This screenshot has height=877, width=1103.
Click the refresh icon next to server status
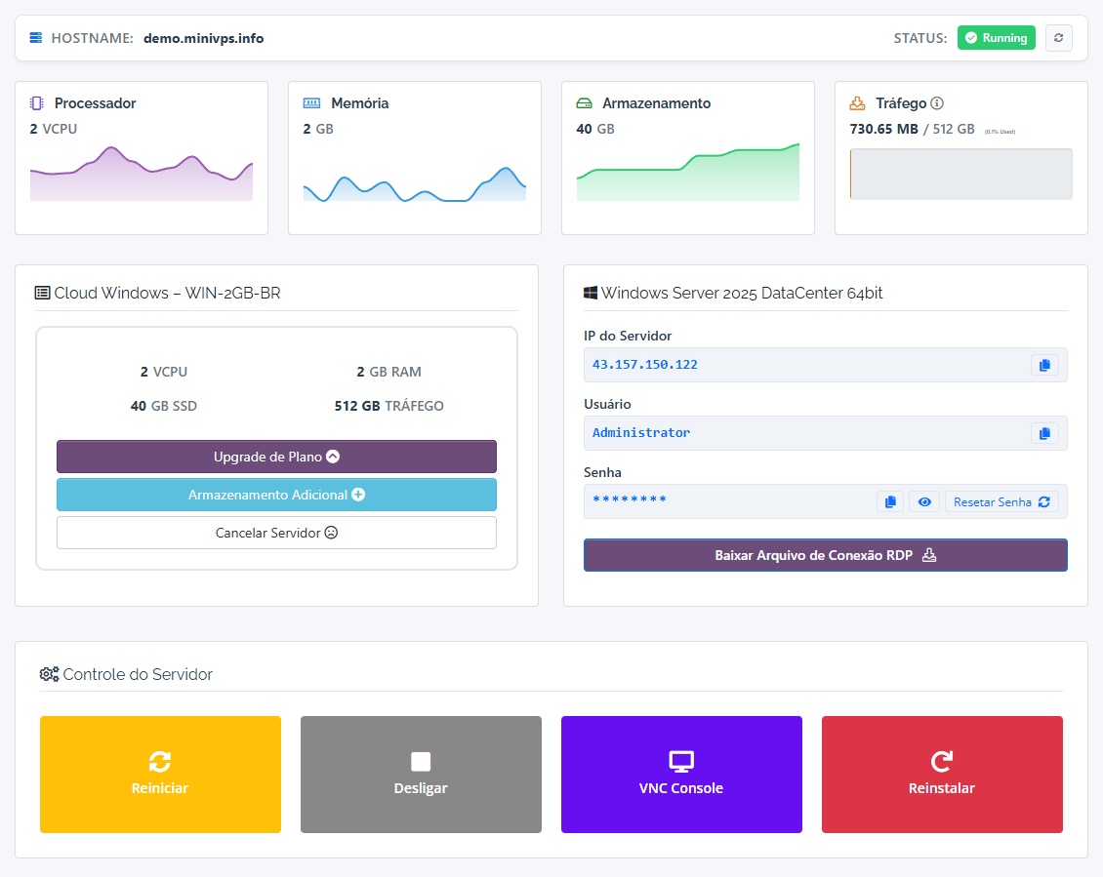point(1059,37)
